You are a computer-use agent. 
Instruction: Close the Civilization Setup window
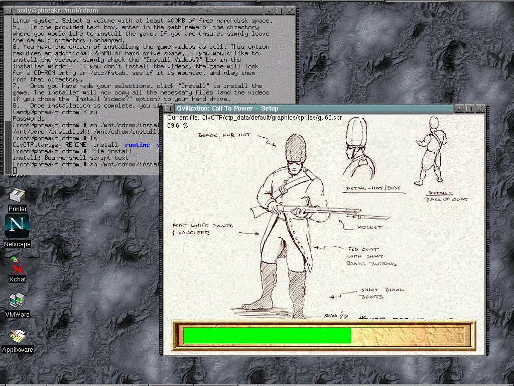pyautogui.click(x=480, y=109)
